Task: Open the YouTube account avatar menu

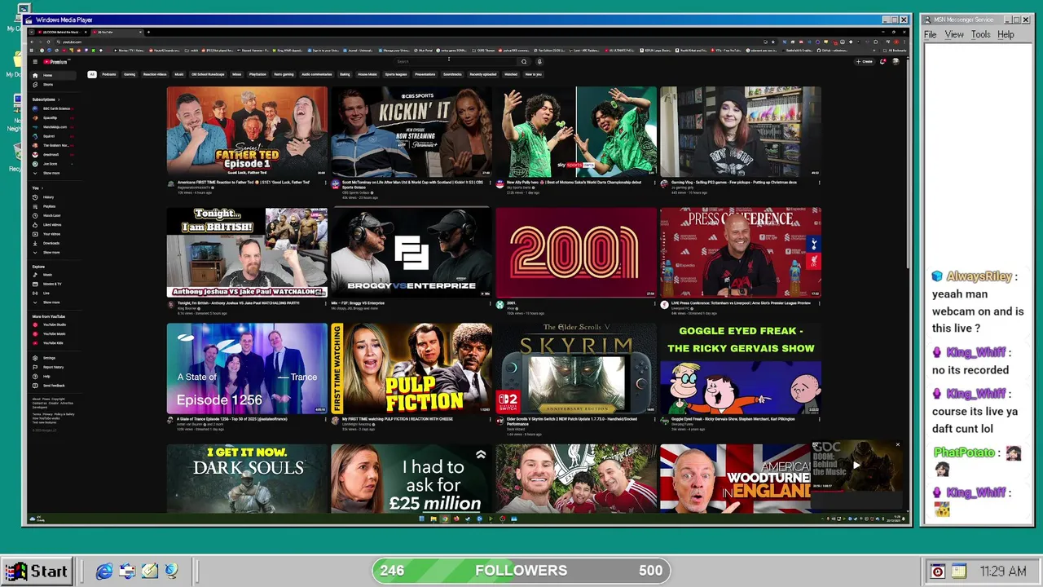Action: (896, 62)
